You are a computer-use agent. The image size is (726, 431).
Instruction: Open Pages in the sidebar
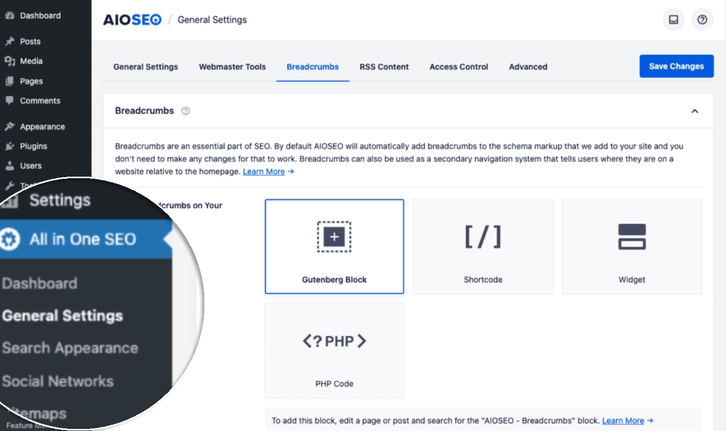click(x=31, y=81)
